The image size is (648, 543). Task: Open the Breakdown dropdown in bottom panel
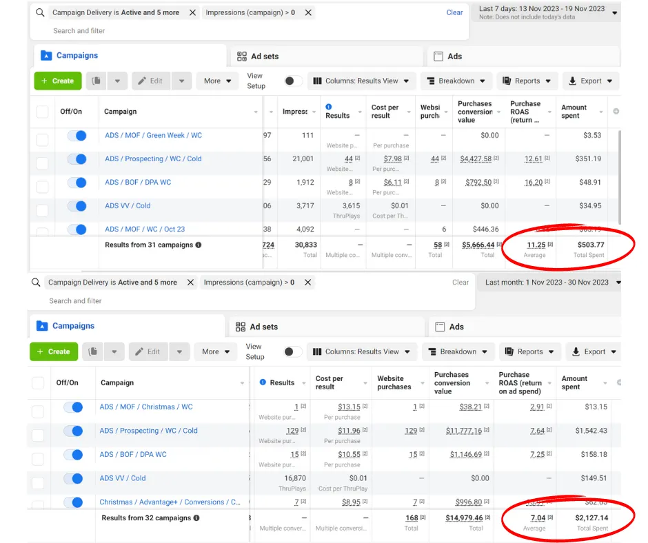click(458, 351)
